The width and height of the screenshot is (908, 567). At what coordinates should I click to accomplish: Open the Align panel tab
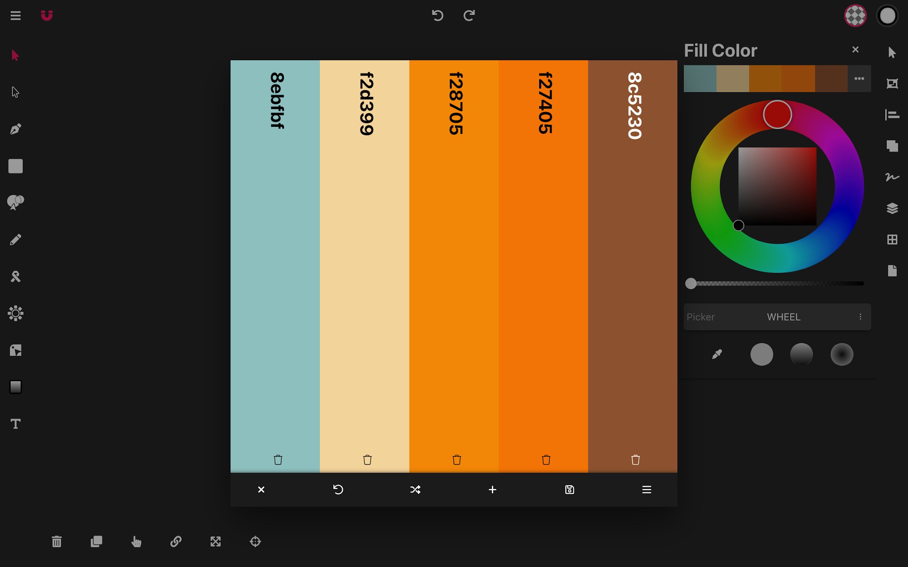click(892, 115)
